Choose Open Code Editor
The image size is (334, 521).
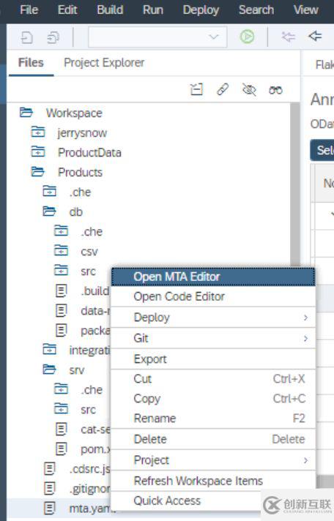213,296
